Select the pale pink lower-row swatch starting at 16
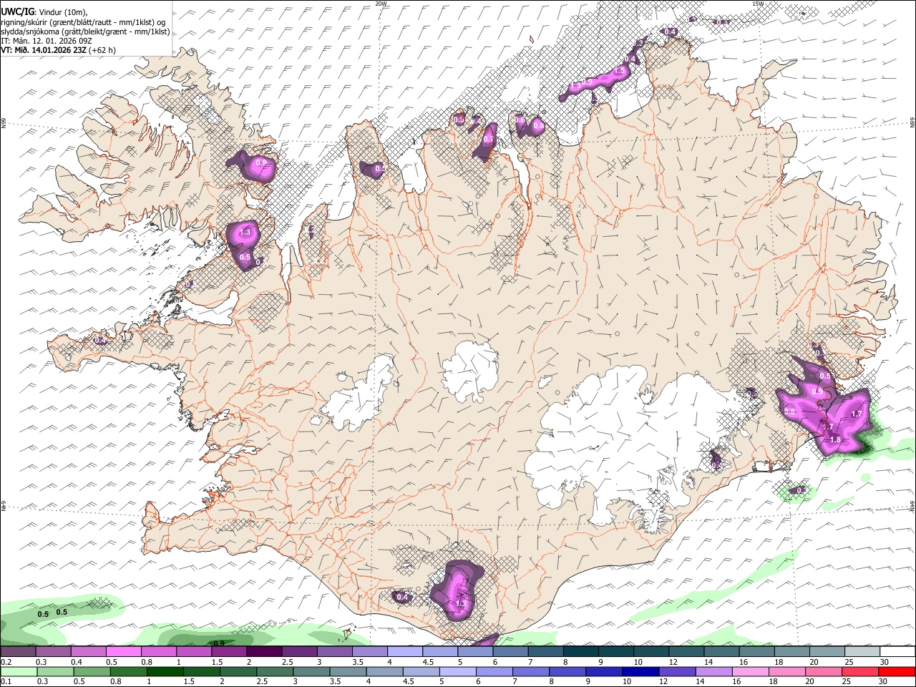 (751, 672)
